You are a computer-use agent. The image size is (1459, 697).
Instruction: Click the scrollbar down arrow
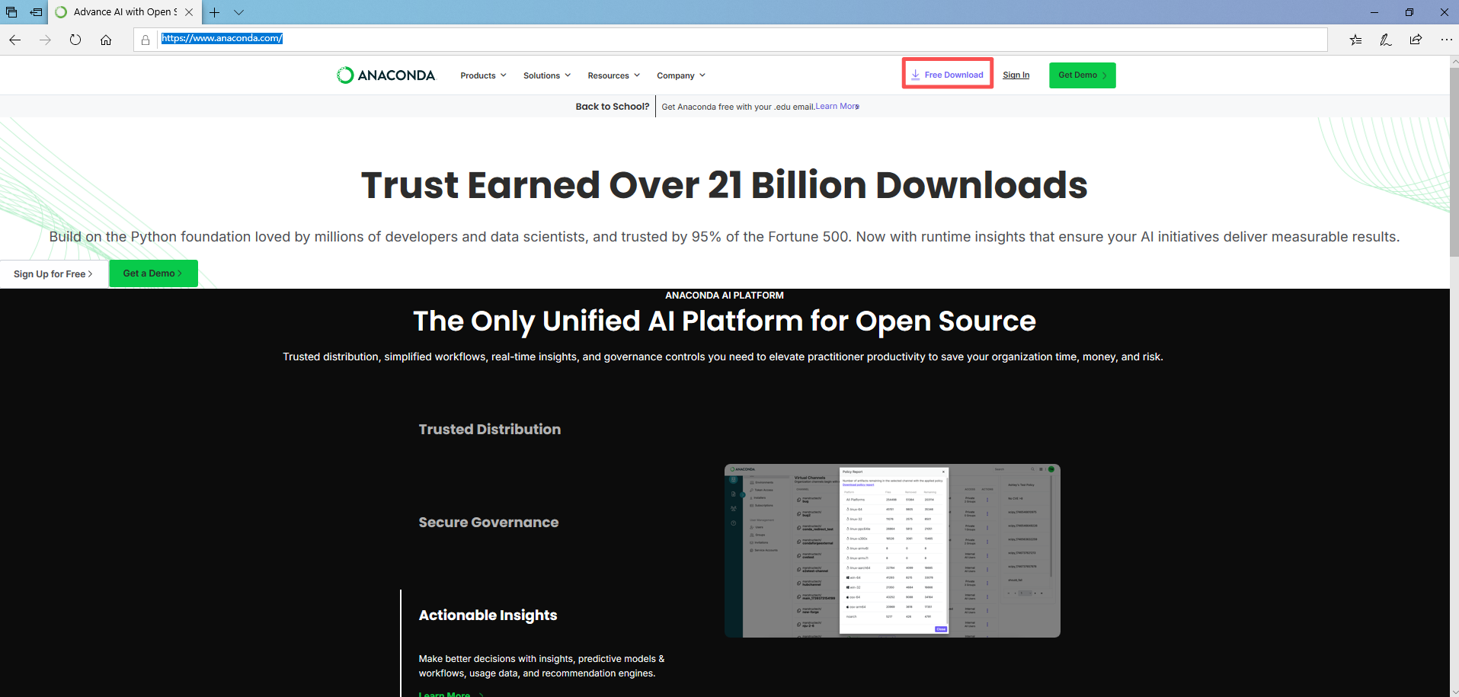[x=1454, y=692]
